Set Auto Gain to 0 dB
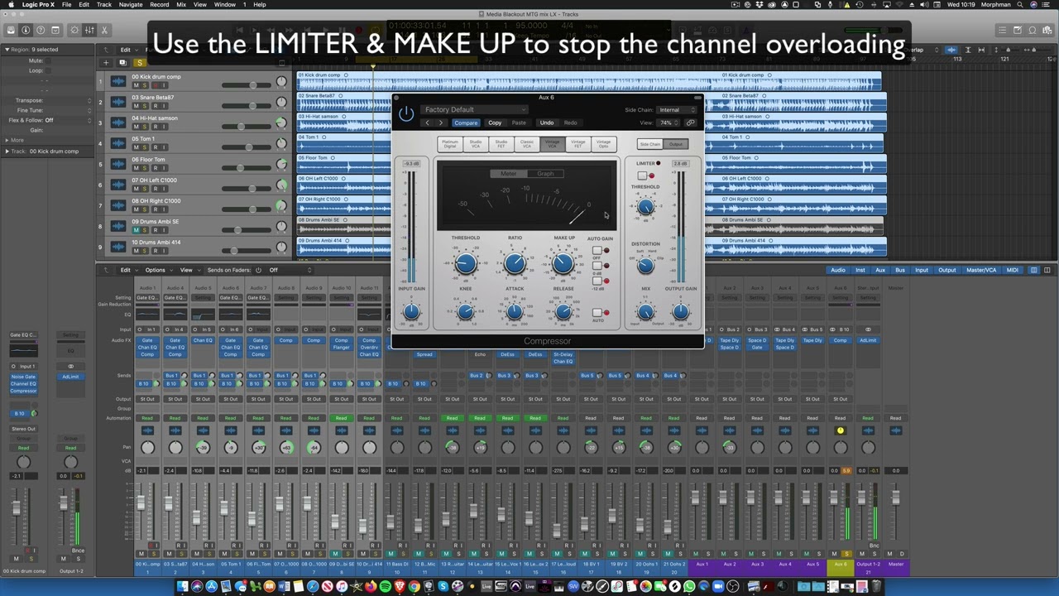 [597, 266]
